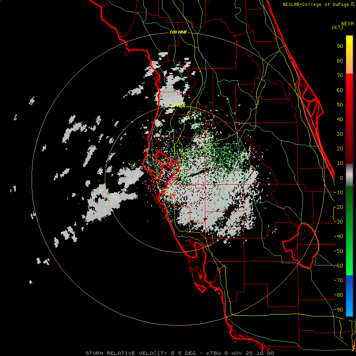Click the STORM RELATIVE VELOCITY product title
Viewport: 356px width, 356px height.
[127, 353]
